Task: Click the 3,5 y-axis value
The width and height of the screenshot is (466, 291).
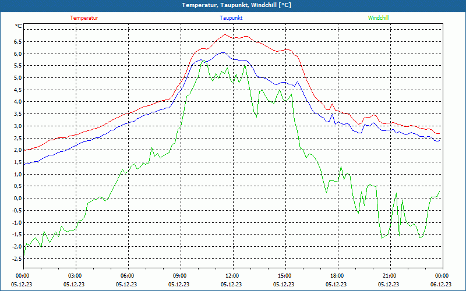Action: click(x=18, y=113)
